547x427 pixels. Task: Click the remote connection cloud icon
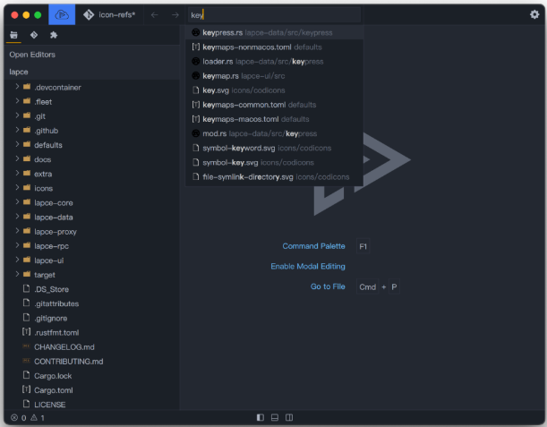pyautogui.click(x=62, y=14)
